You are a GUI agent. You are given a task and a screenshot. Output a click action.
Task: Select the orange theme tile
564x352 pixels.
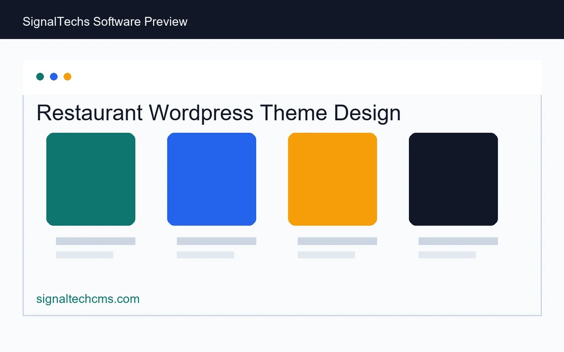(332, 179)
